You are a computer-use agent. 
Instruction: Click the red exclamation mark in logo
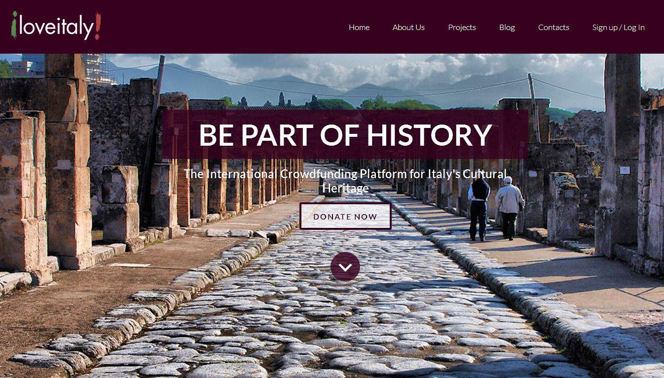pyautogui.click(x=98, y=26)
